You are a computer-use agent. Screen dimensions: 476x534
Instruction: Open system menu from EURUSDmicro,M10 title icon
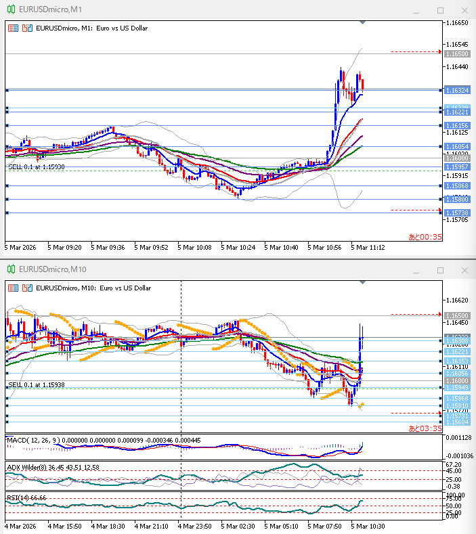[10, 270]
